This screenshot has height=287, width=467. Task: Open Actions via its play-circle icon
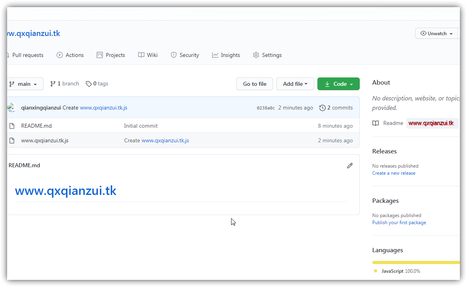coord(60,55)
